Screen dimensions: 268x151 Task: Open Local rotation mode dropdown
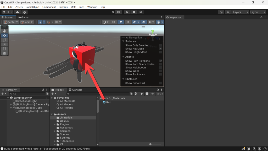pyautogui.click(x=26, y=22)
